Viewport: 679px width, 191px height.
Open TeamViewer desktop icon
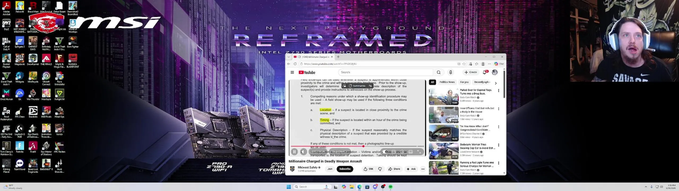20,165
